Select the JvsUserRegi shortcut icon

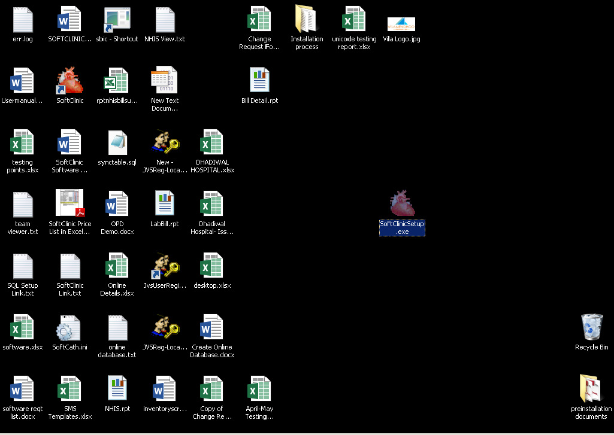coord(165,266)
